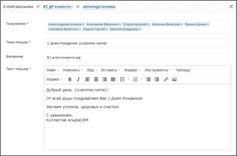
Task: Remove recipient Уваров Сергей
Action: 107,29
